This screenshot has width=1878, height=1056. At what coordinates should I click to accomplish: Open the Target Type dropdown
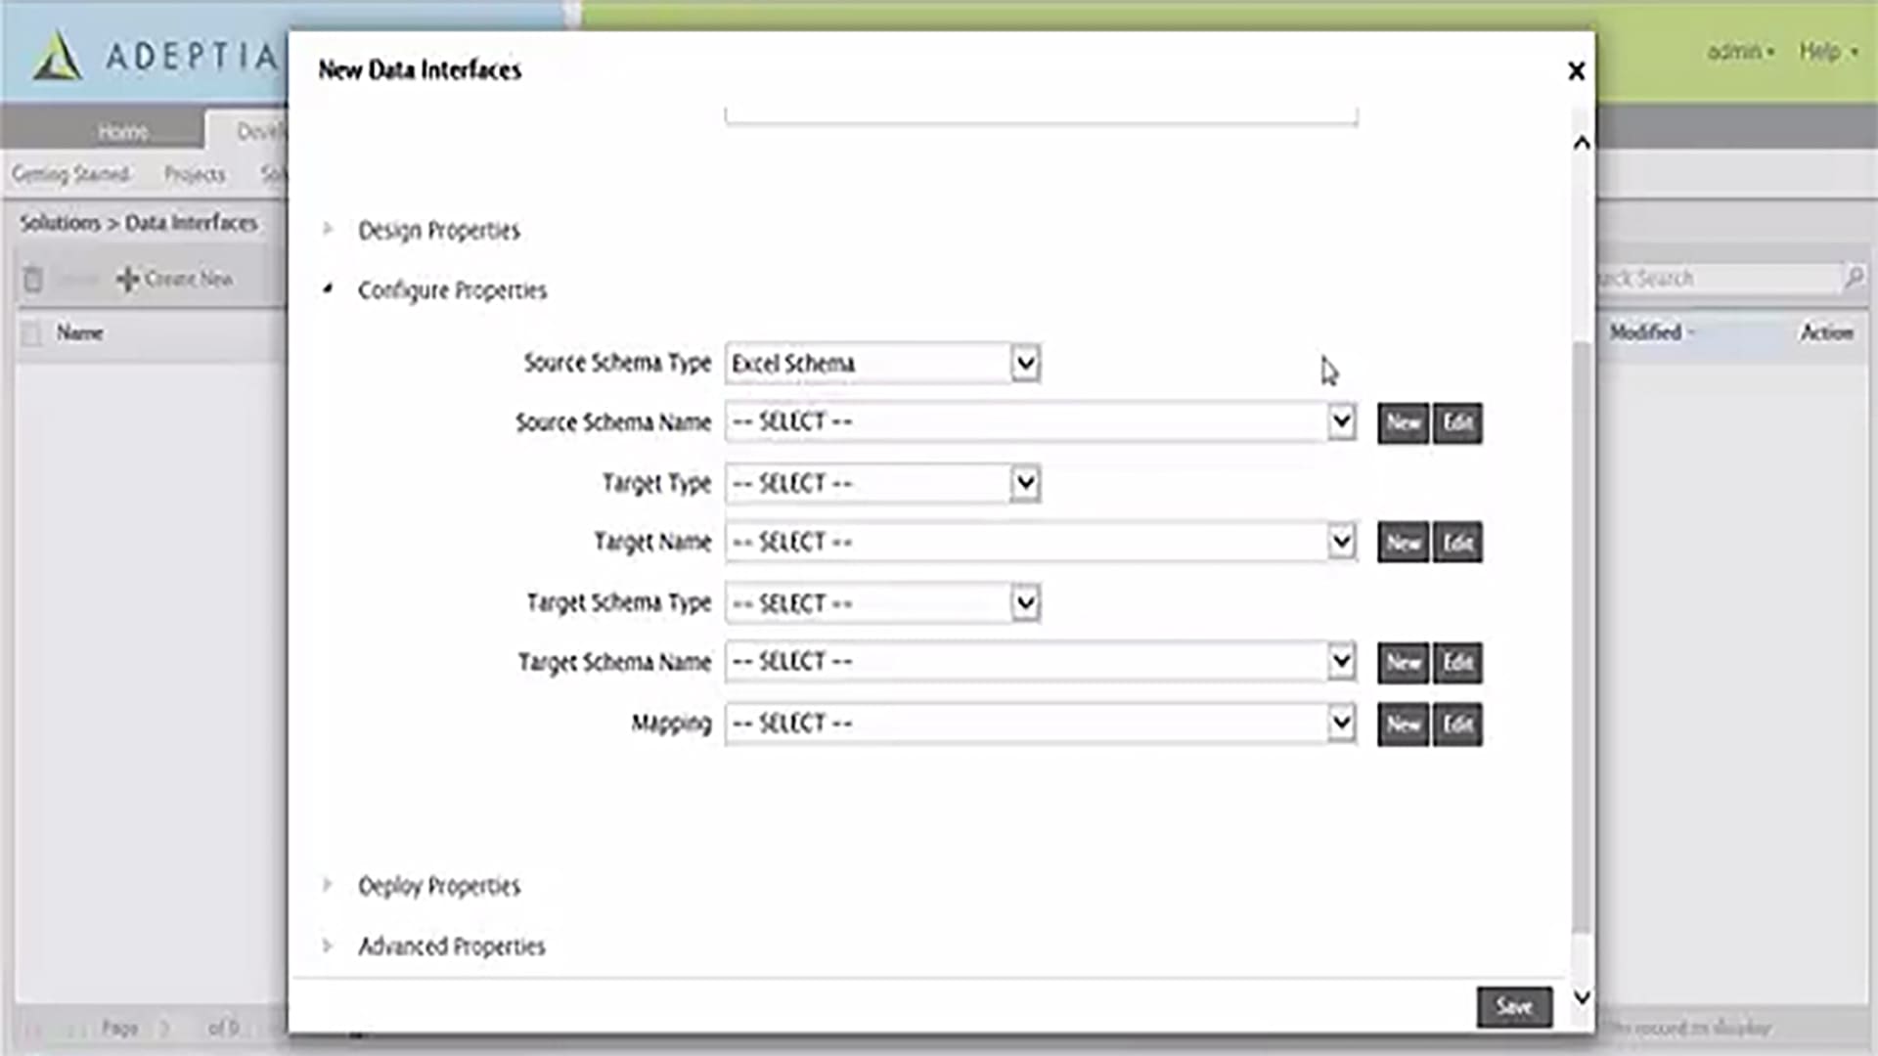coord(1024,483)
